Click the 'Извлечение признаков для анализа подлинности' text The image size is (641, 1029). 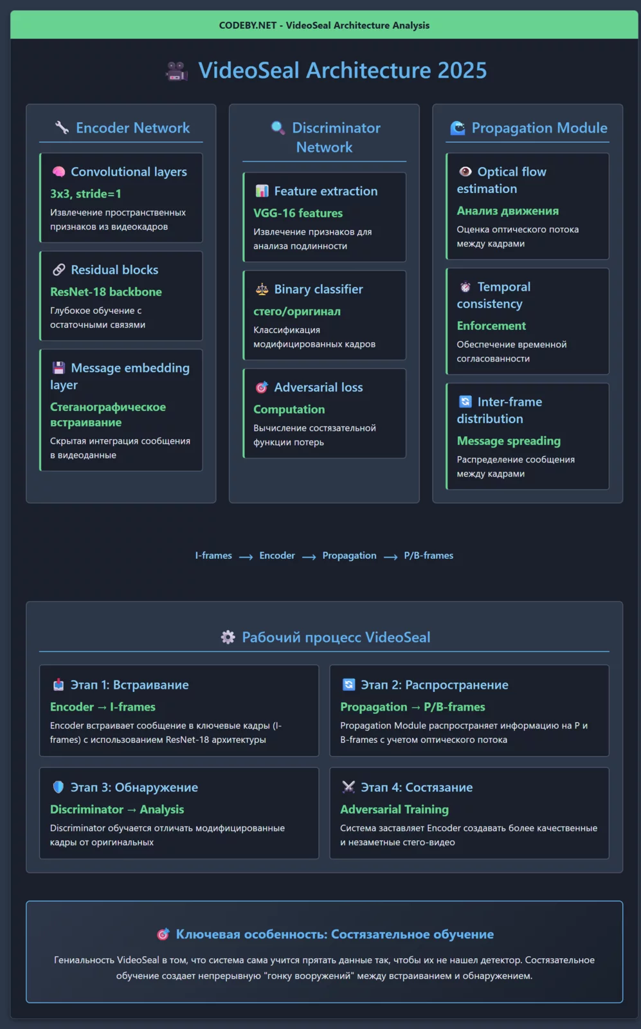(x=312, y=239)
